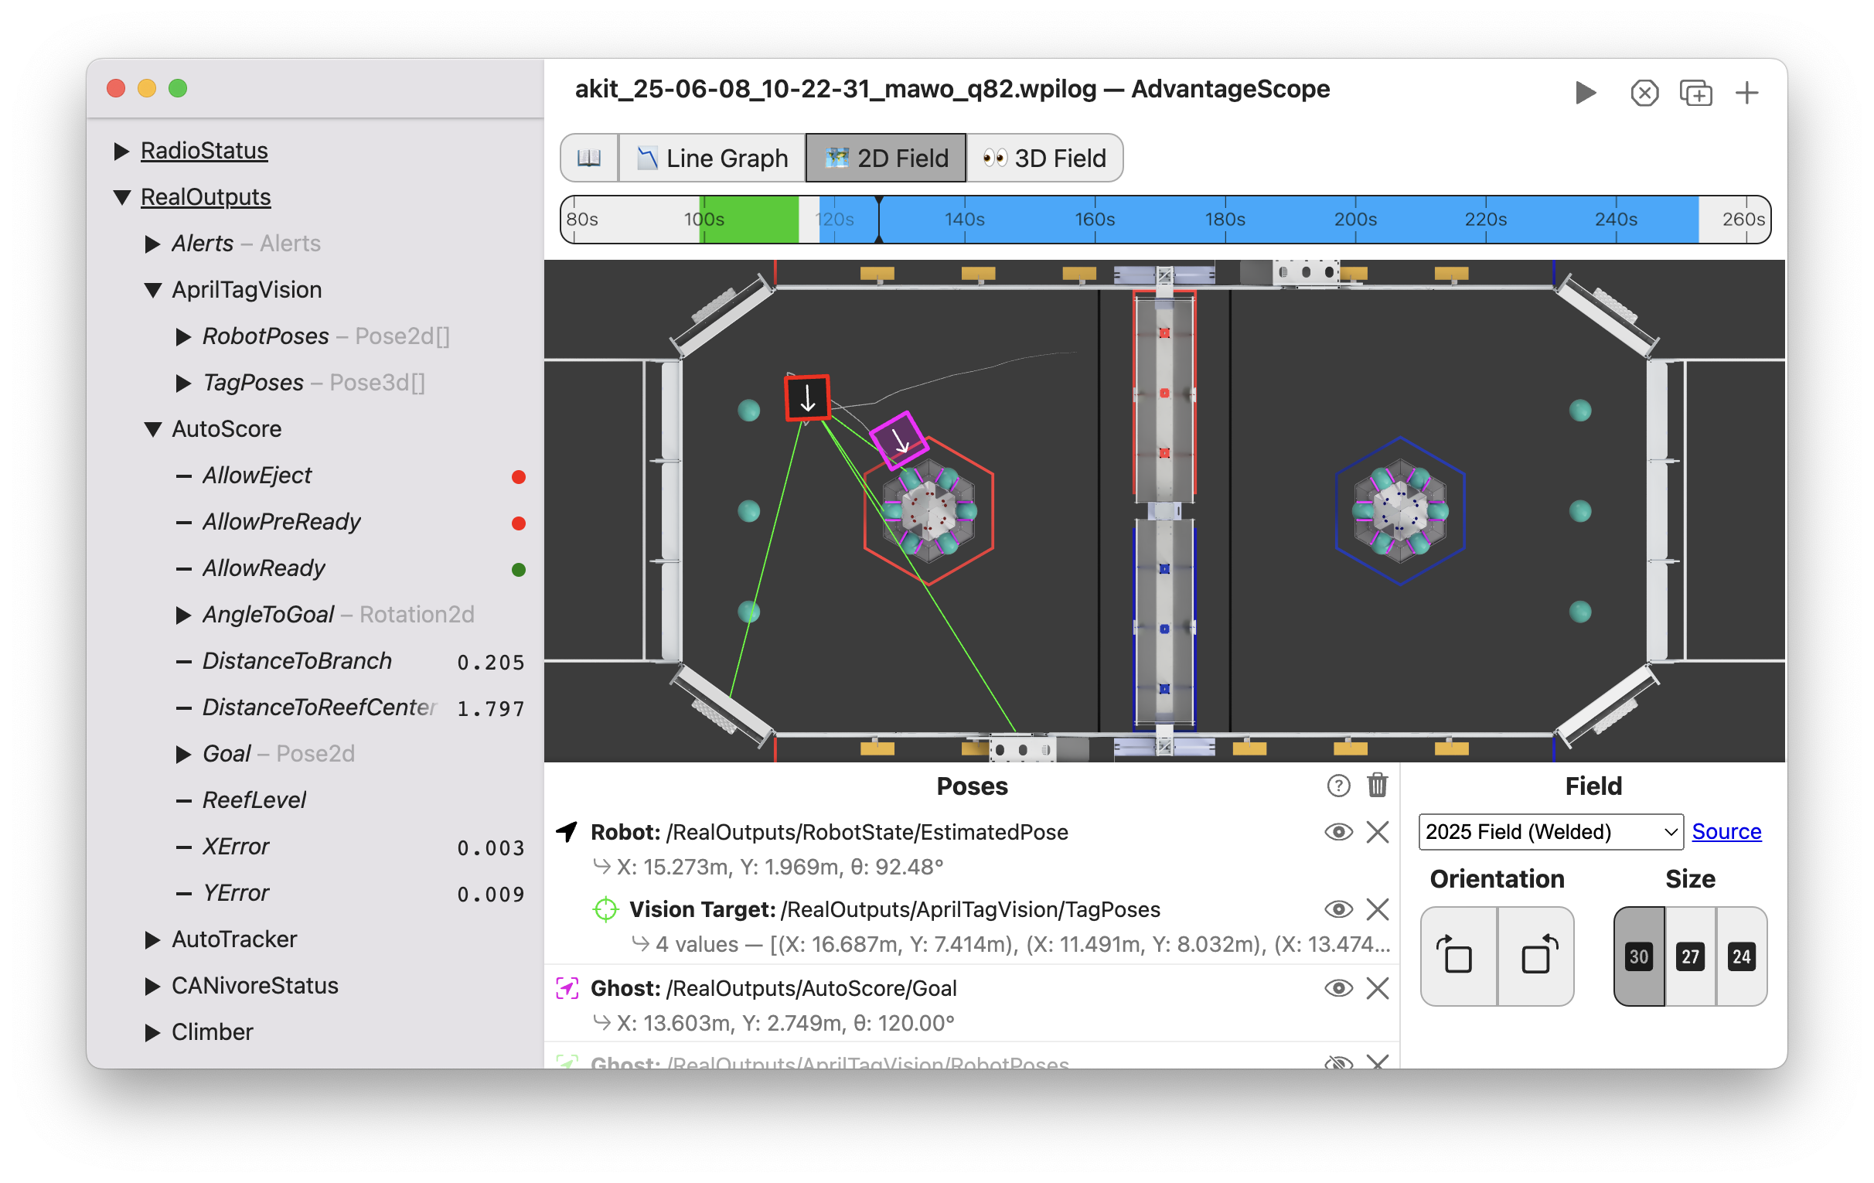Expand the RadioStatus tree node

121,151
